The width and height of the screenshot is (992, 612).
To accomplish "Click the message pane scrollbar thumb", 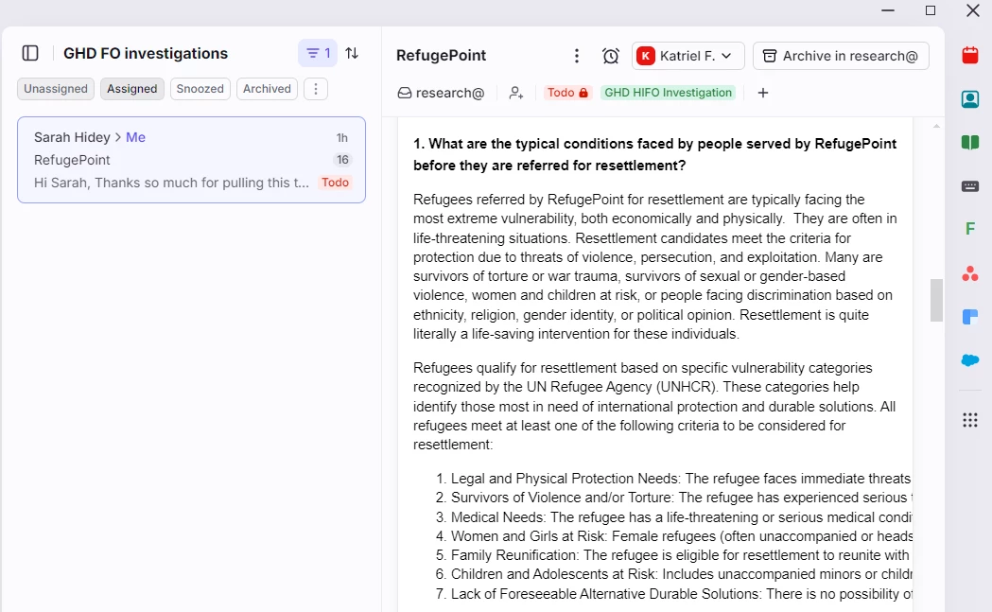I will (936, 301).
